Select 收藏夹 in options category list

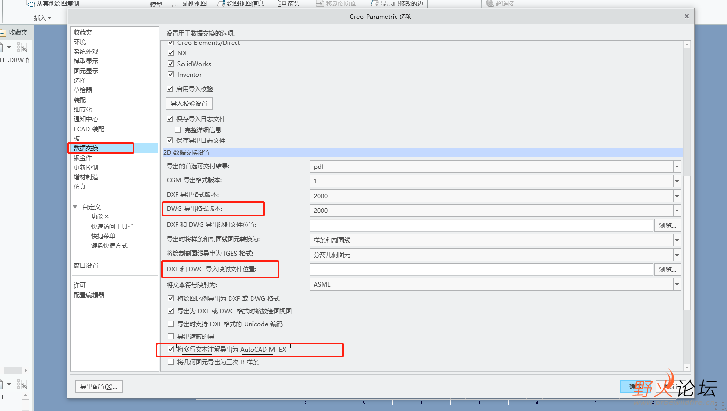coord(83,32)
